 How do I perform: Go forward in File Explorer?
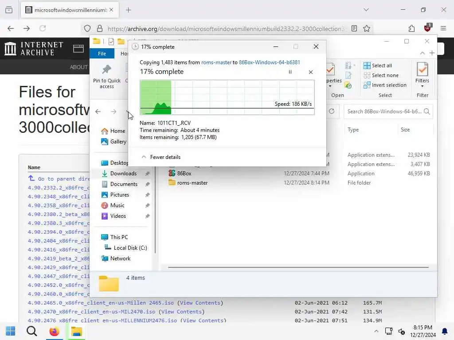click(113, 112)
